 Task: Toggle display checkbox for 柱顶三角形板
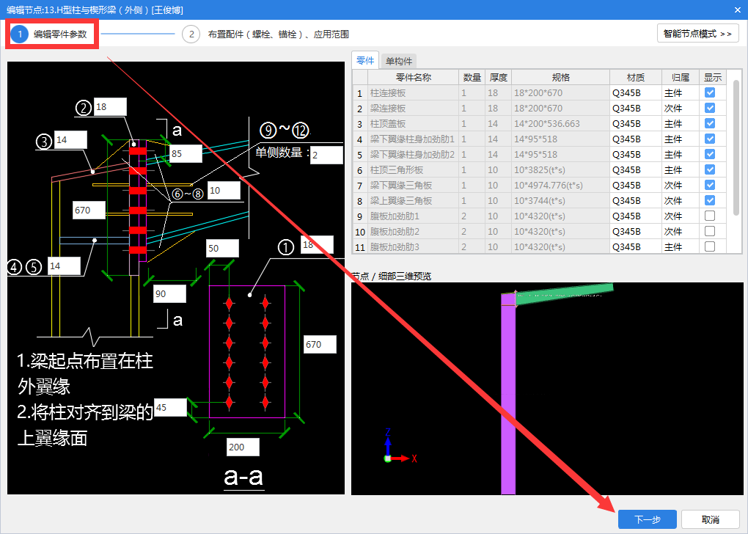coord(710,169)
